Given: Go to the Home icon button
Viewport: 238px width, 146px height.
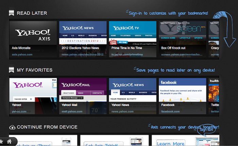Looking at the screenshot, I should pyautogui.click(x=10, y=142).
